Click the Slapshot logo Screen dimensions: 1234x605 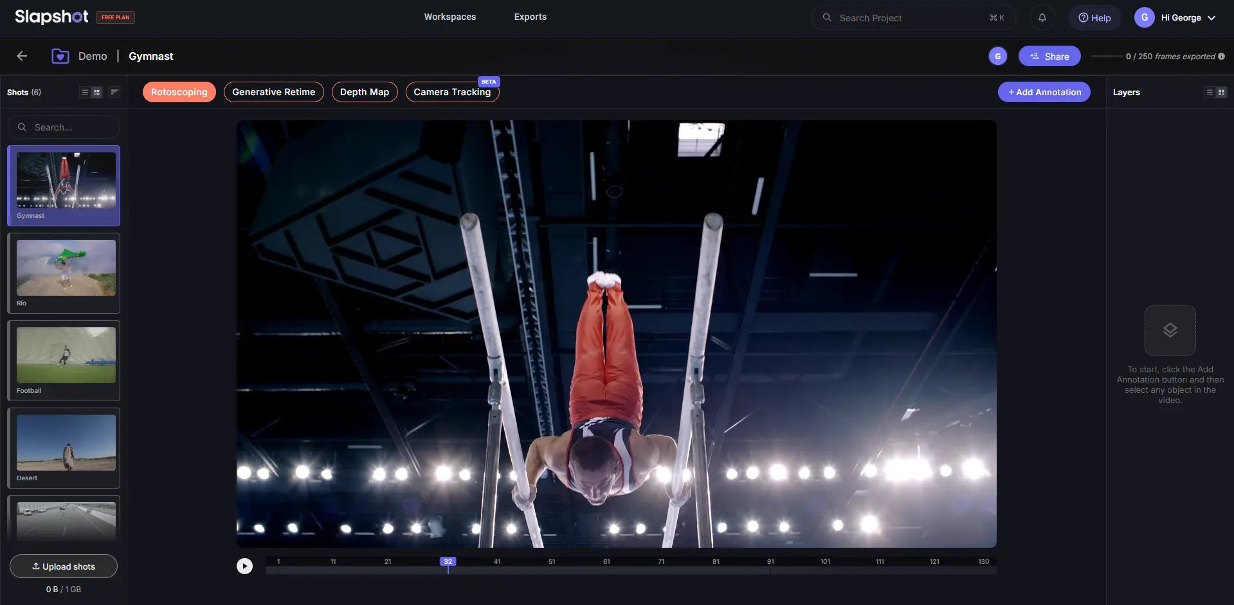tap(51, 17)
